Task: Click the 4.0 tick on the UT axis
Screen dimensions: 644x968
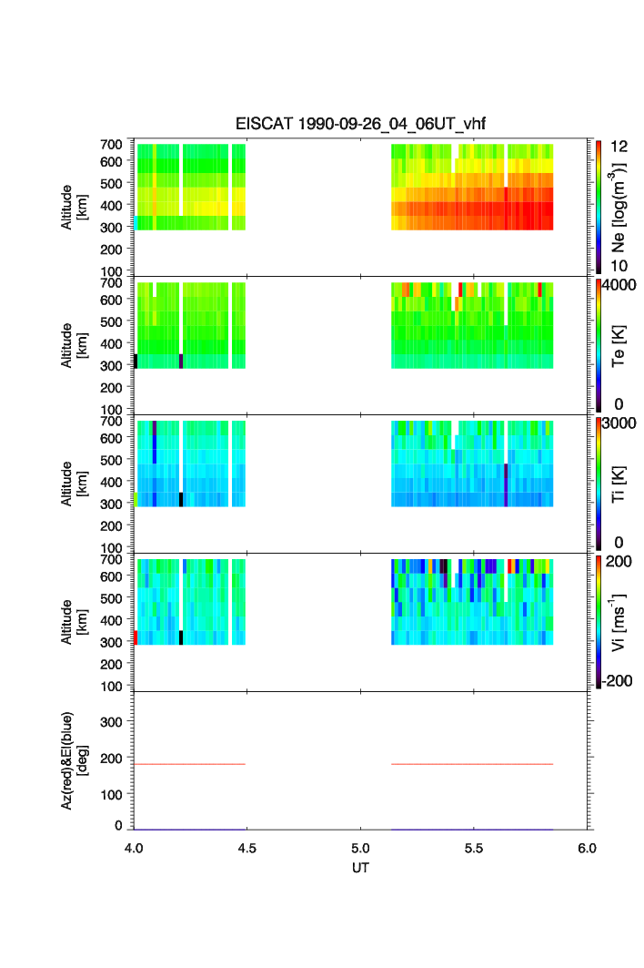Action: tap(134, 848)
